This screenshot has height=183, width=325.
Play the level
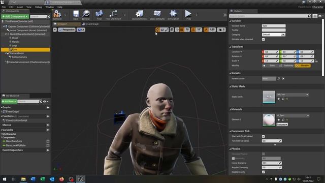[188, 15]
